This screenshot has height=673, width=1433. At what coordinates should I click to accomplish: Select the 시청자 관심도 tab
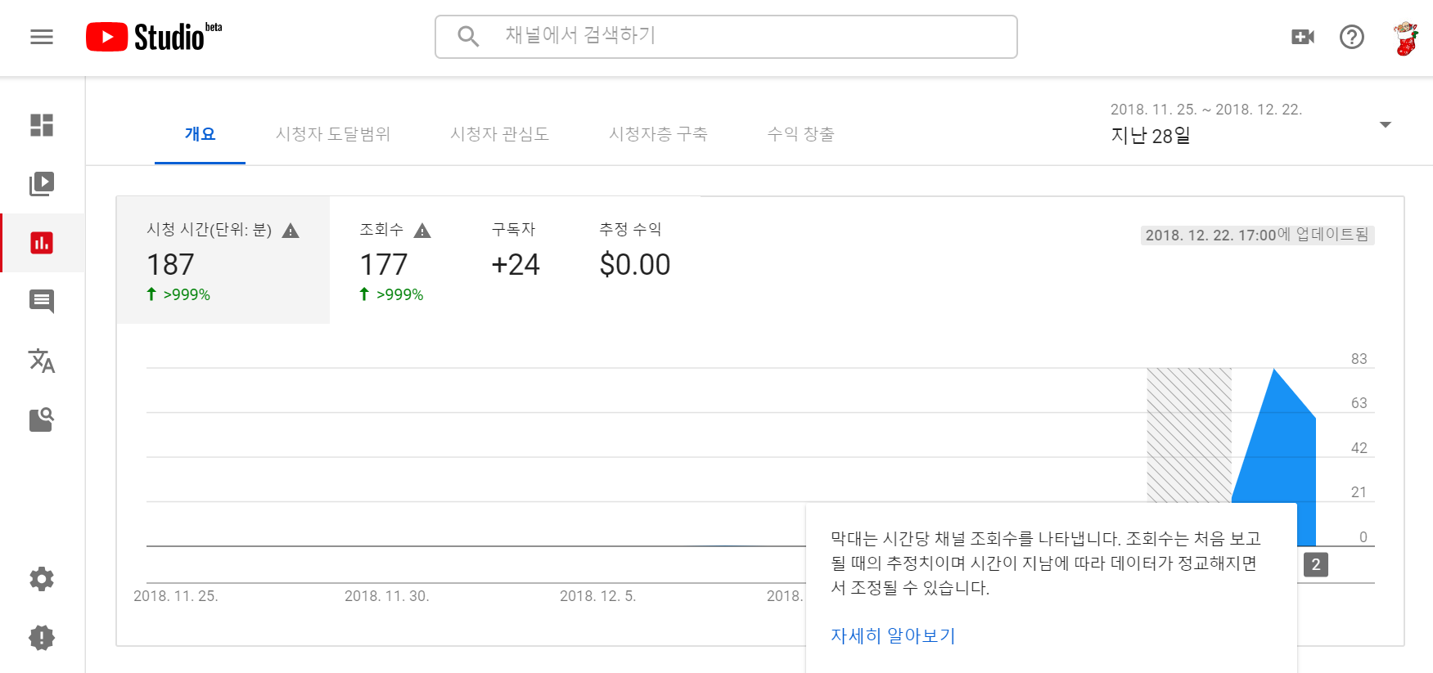pos(499,134)
